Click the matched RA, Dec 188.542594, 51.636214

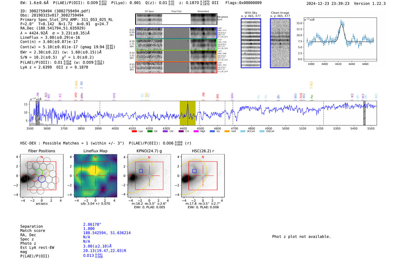point(107,233)
